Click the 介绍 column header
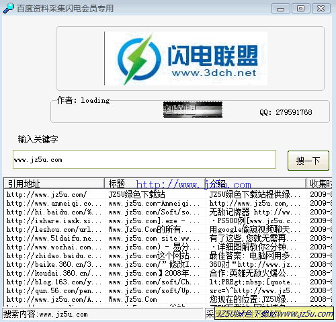The image size is (336, 322). click(x=256, y=184)
